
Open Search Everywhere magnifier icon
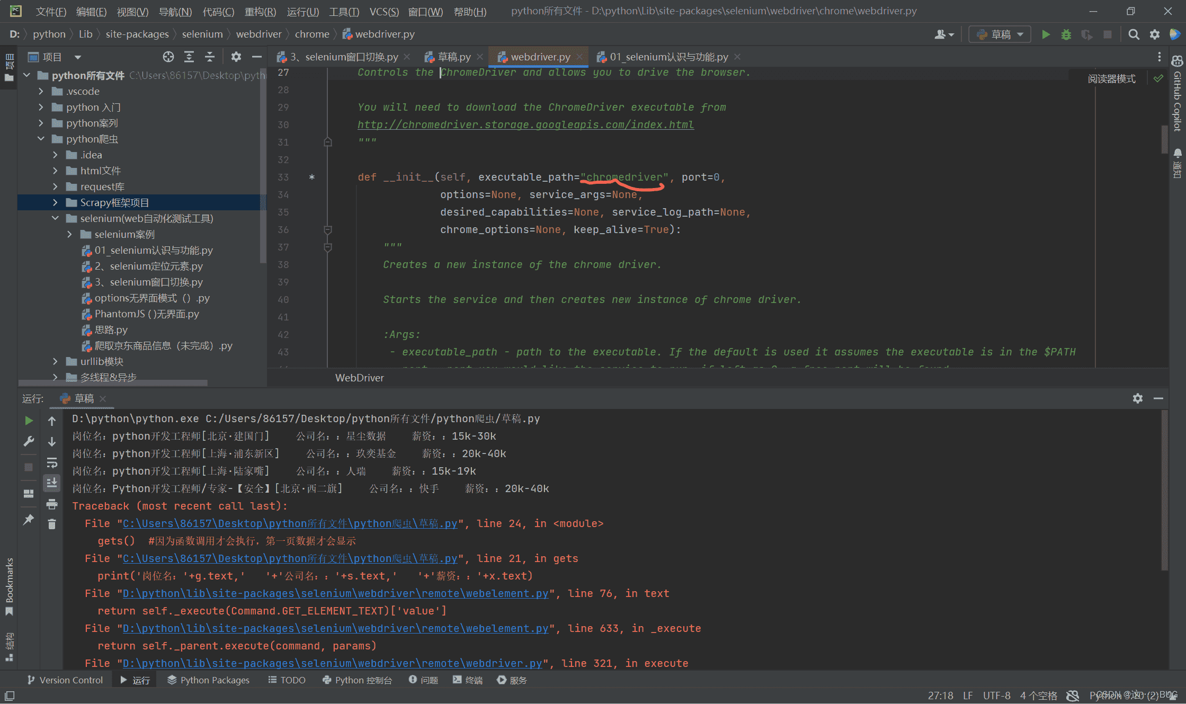tap(1133, 34)
